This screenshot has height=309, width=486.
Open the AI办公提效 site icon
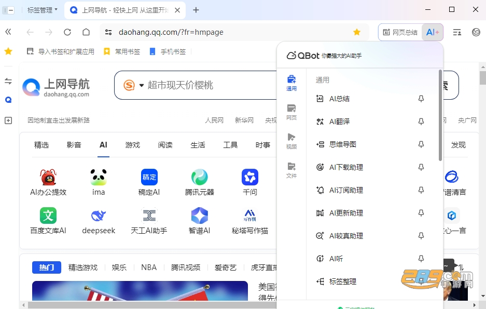(48, 177)
